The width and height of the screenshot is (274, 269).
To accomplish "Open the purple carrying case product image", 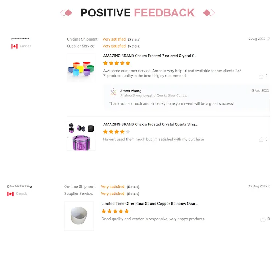I will [81, 136].
